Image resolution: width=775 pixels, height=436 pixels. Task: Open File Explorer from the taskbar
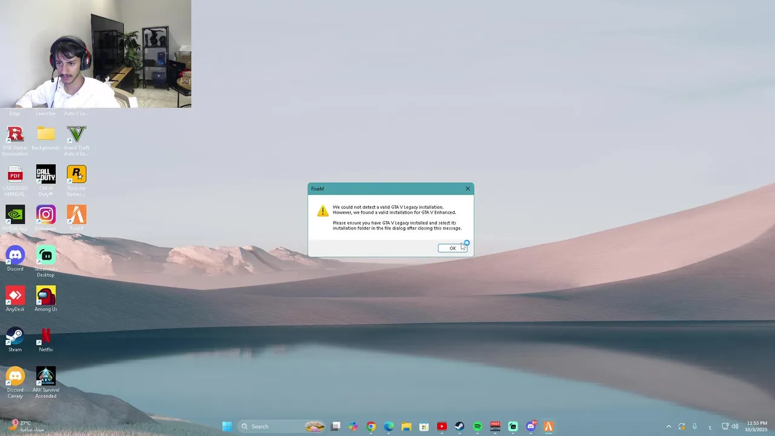point(406,426)
